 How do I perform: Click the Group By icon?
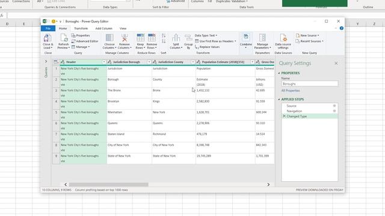click(x=188, y=38)
